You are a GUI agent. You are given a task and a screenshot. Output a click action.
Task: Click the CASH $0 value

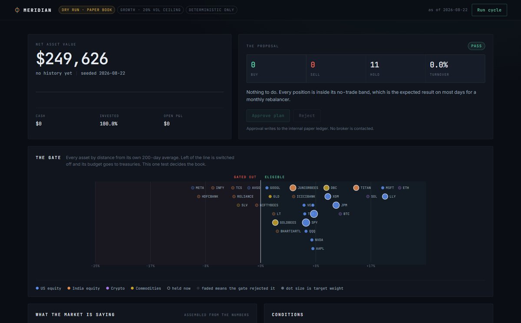pos(39,124)
